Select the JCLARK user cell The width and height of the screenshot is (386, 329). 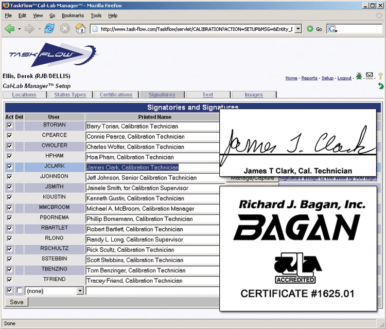pos(54,167)
